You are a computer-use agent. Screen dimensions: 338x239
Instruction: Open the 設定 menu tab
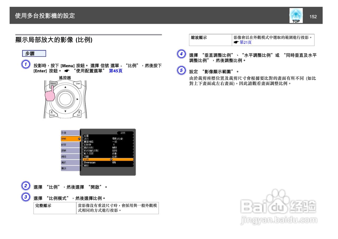pos(65,144)
